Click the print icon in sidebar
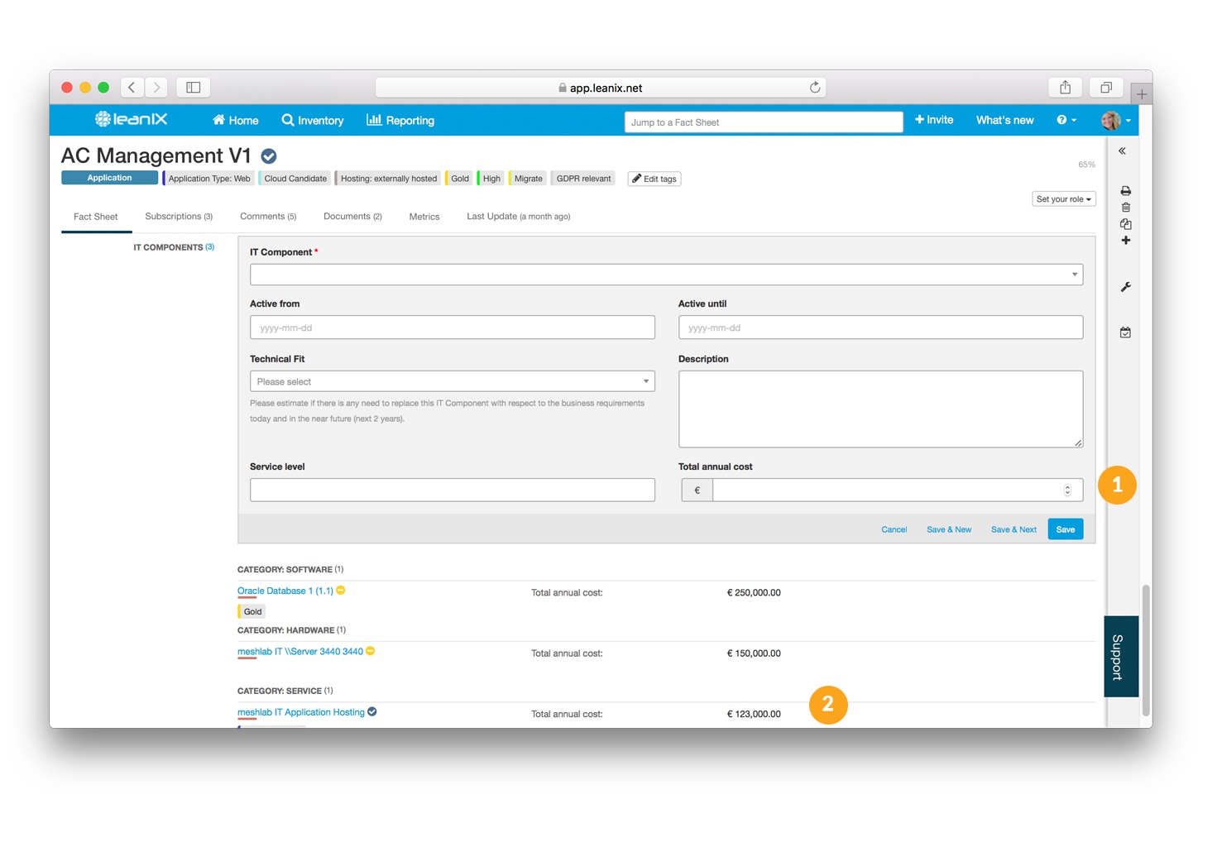1222x847 pixels. (1126, 191)
